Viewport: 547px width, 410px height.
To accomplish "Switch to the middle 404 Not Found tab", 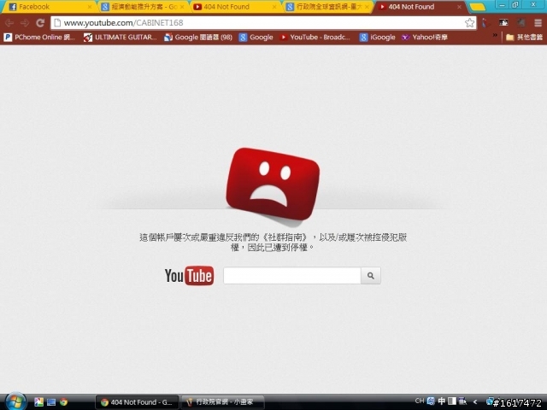I will point(234,7).
